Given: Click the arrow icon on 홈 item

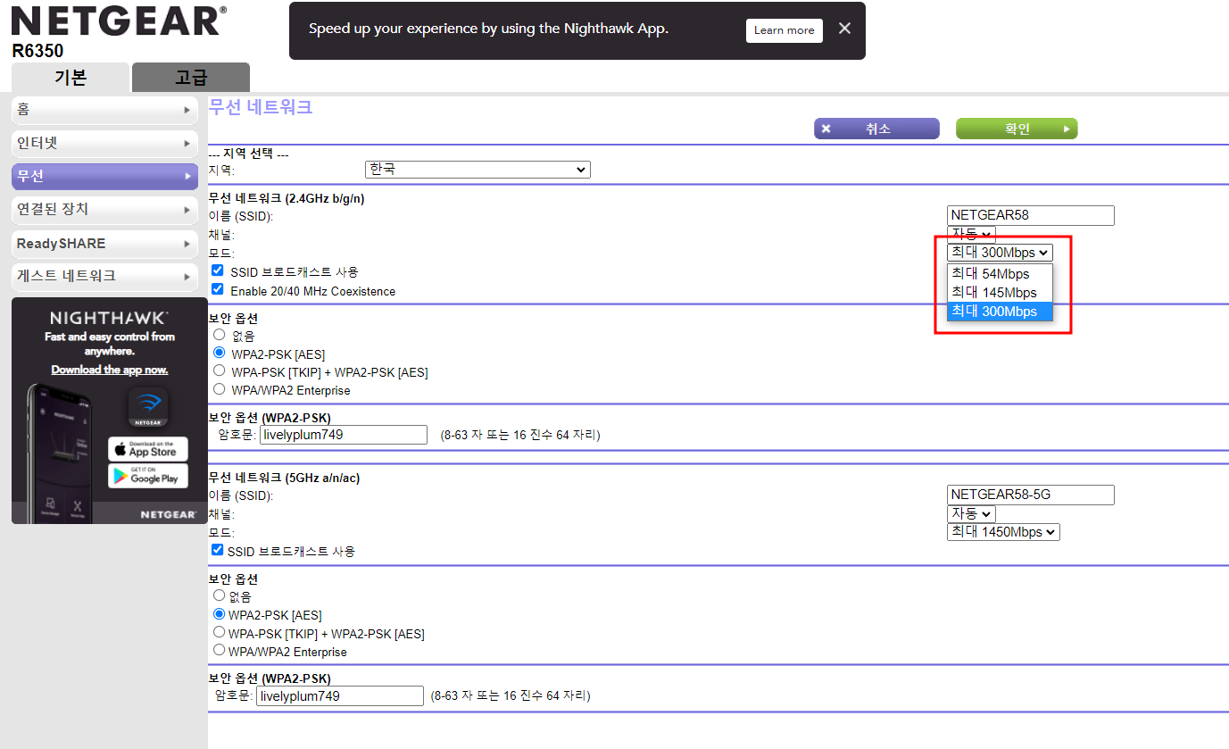Looking at the screenshot, I should coord(187,110).
